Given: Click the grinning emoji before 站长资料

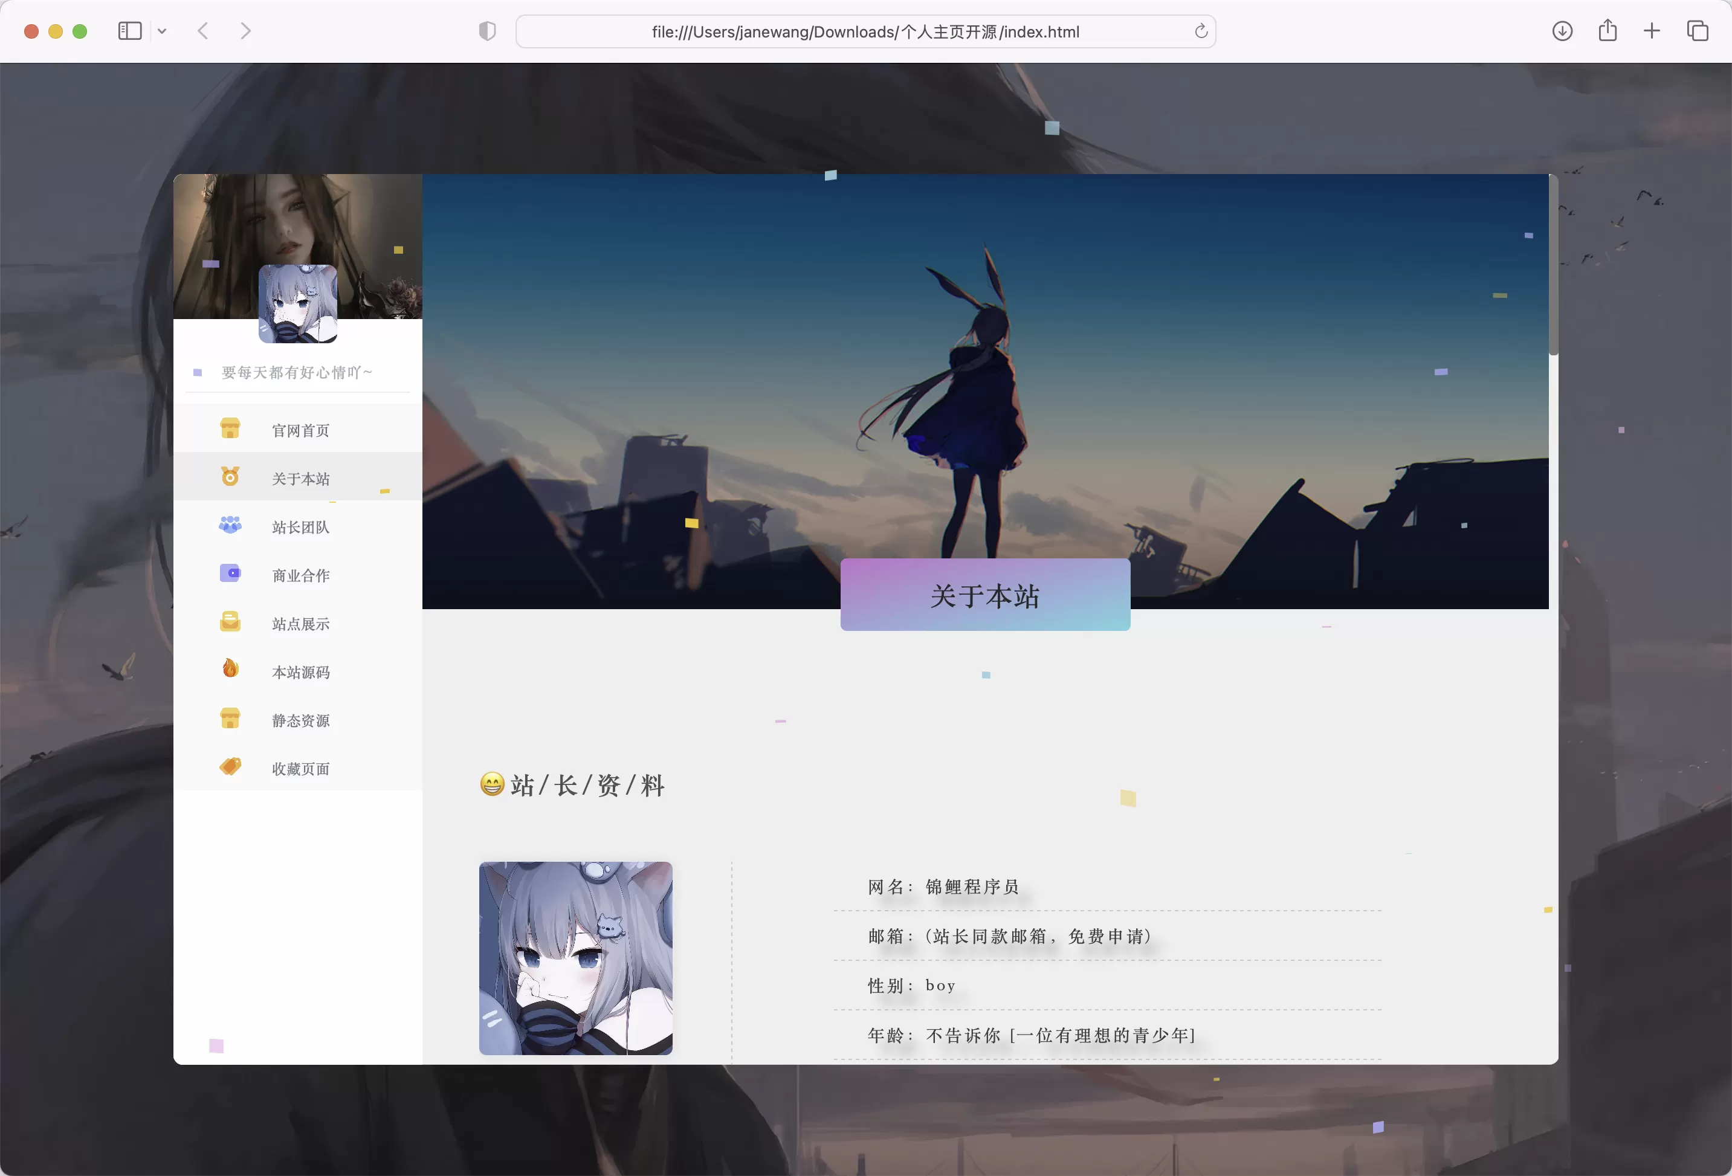Looking at the screenshot, I should [x=492, y=784].
